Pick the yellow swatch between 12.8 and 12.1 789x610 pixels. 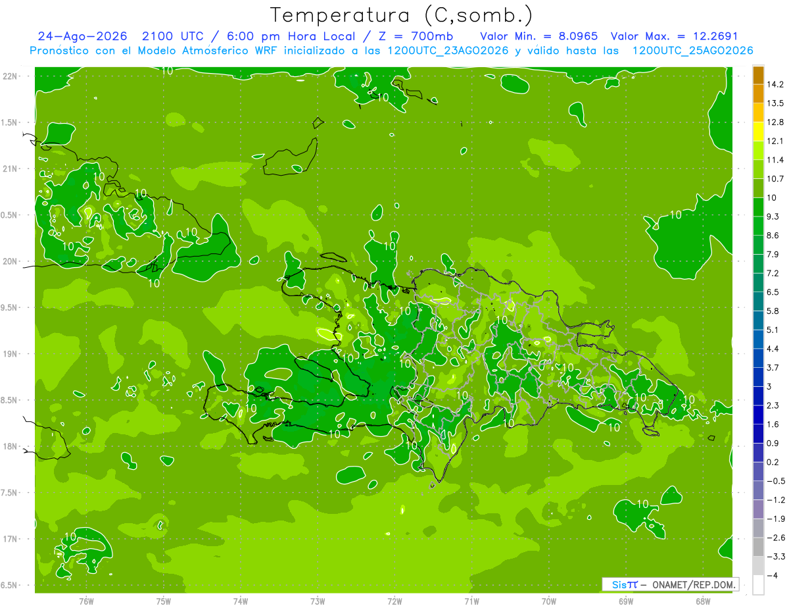758,132
